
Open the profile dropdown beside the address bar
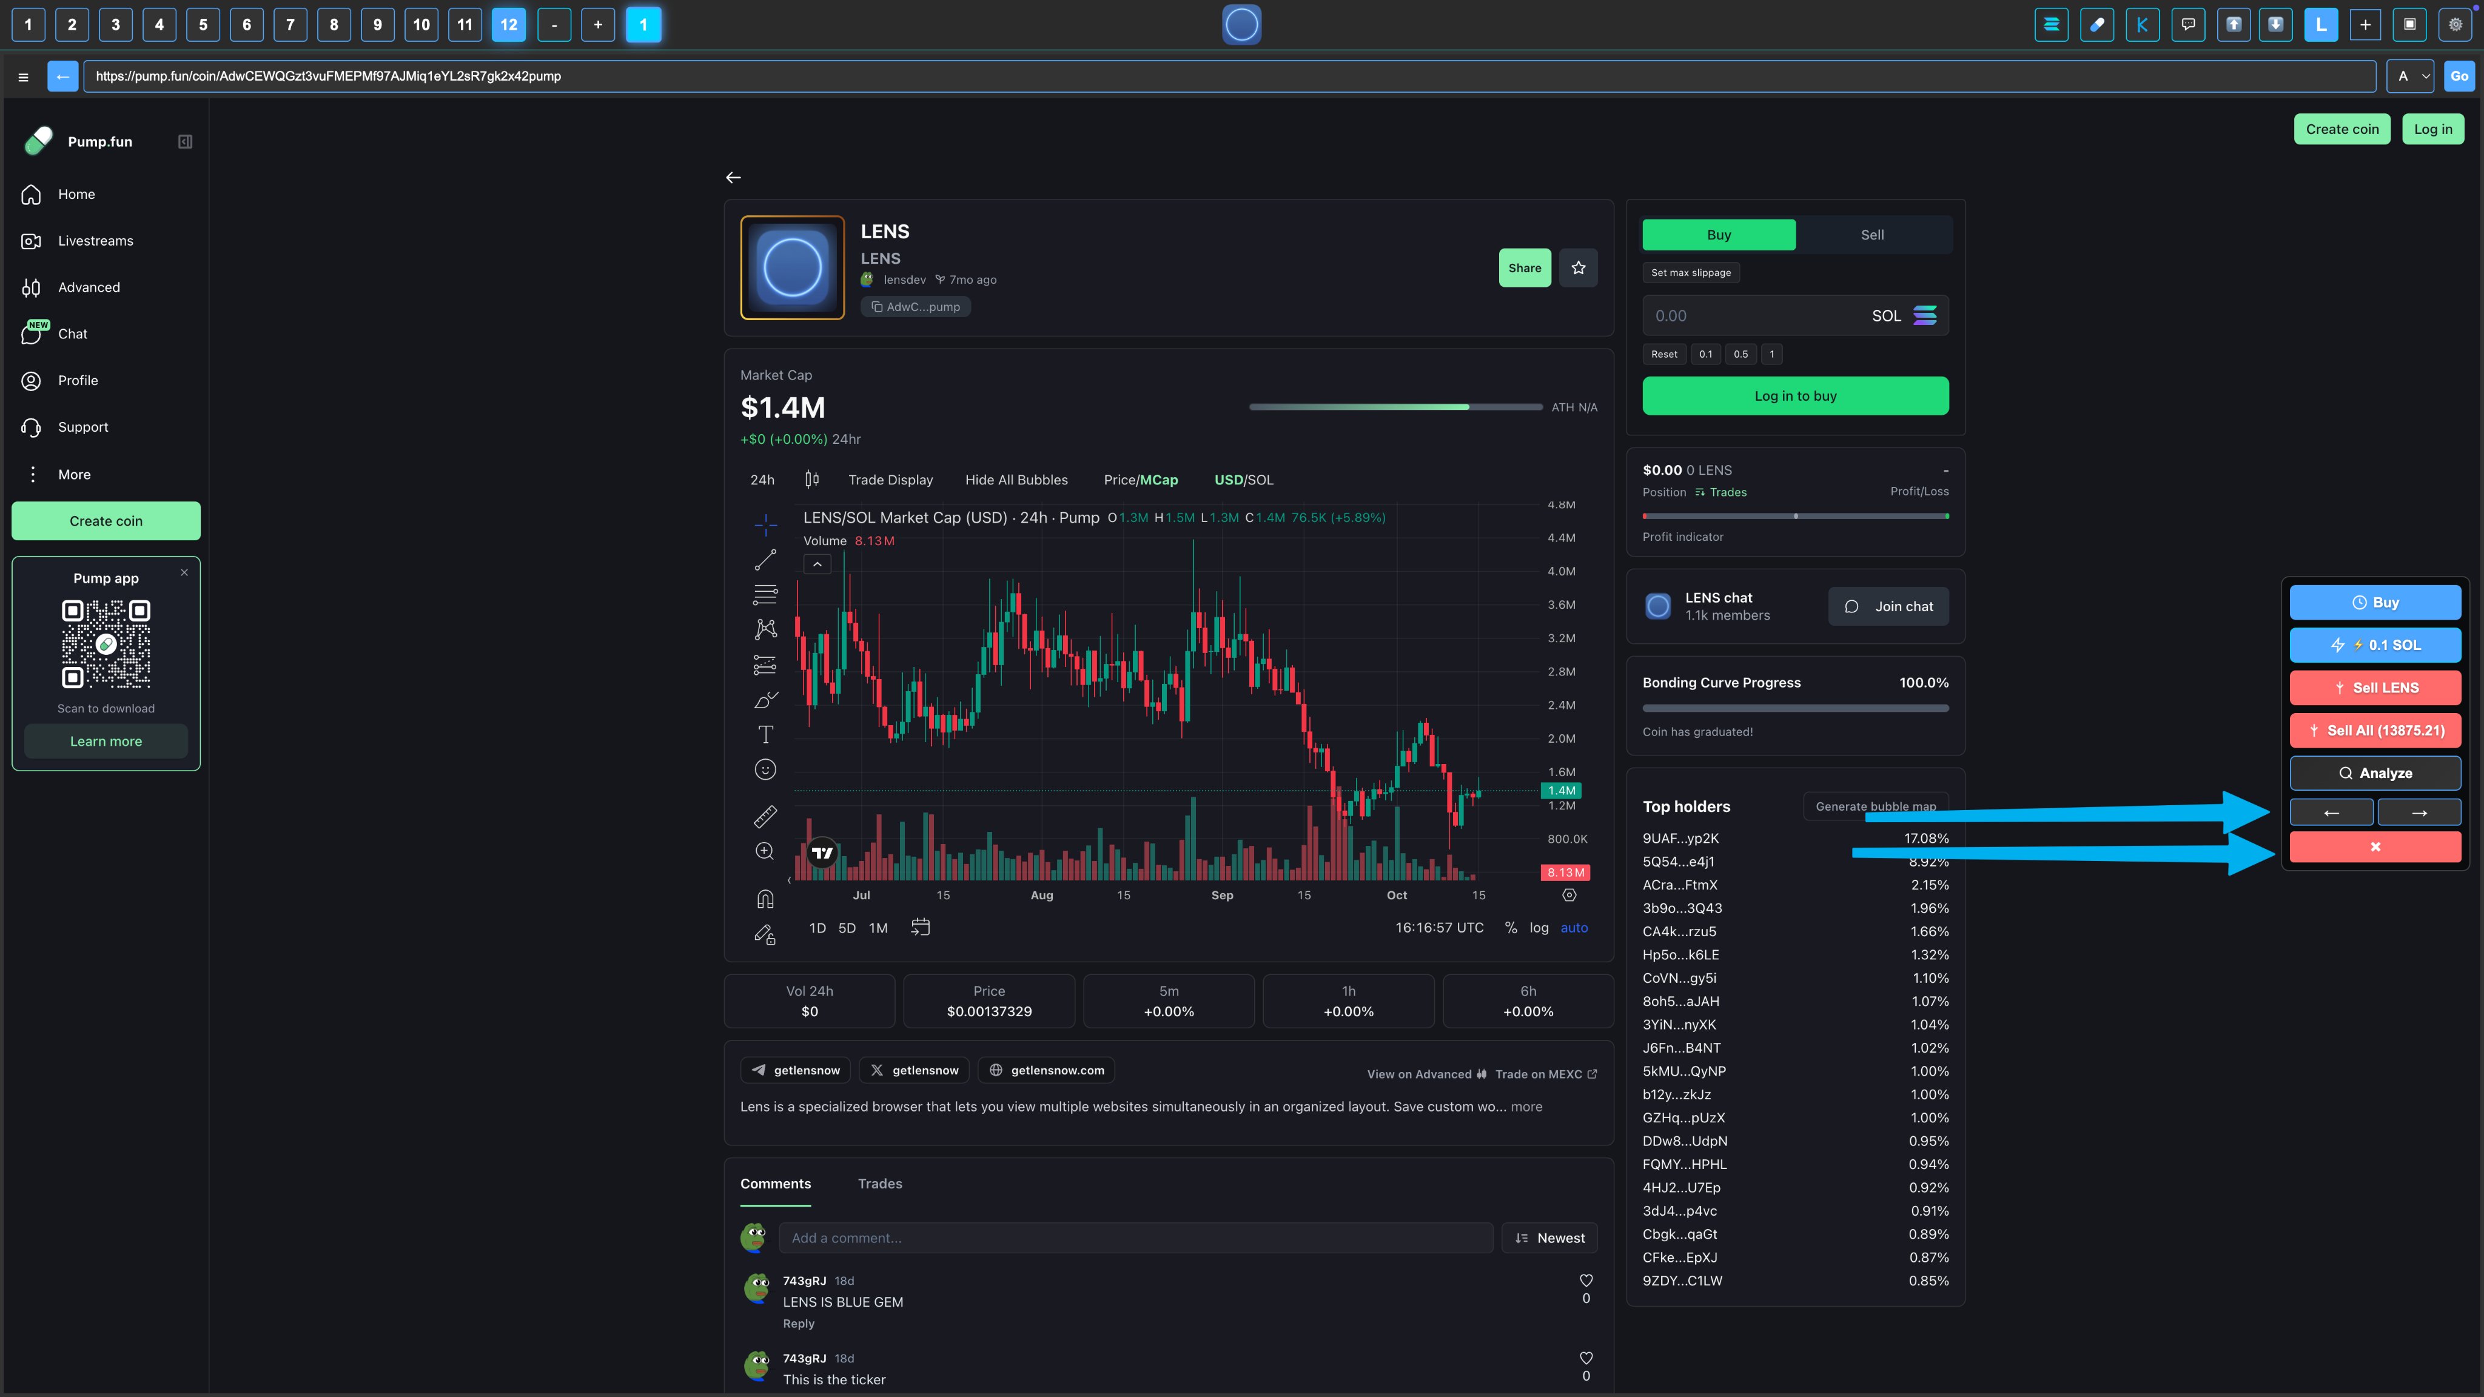pos(2411,75)
